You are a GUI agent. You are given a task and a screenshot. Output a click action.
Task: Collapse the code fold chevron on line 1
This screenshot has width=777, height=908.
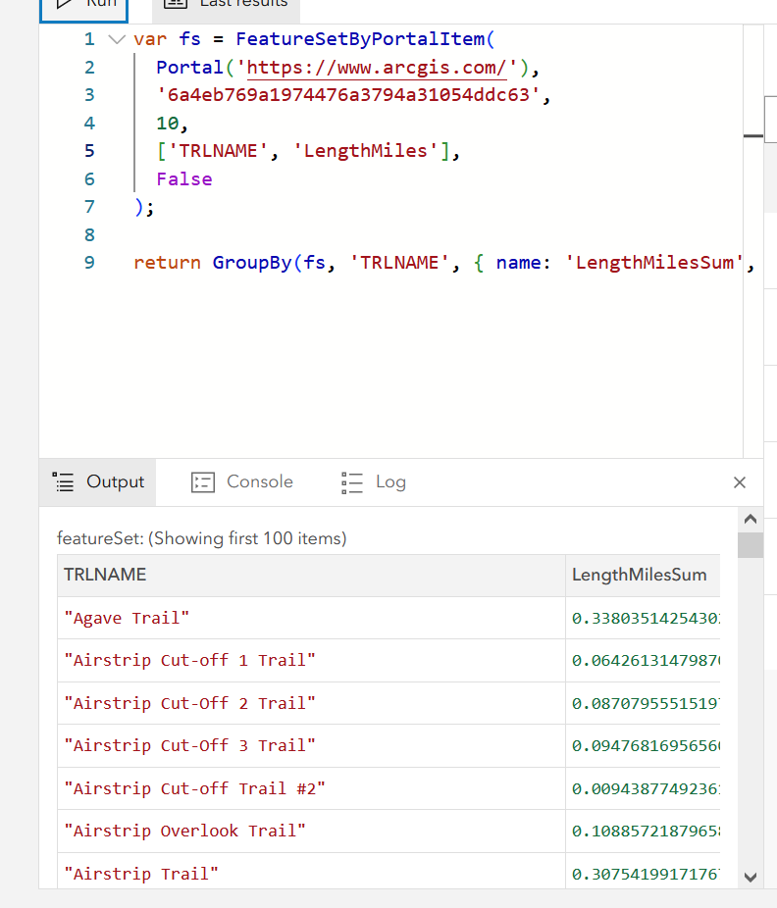click(x=117, y=40)
